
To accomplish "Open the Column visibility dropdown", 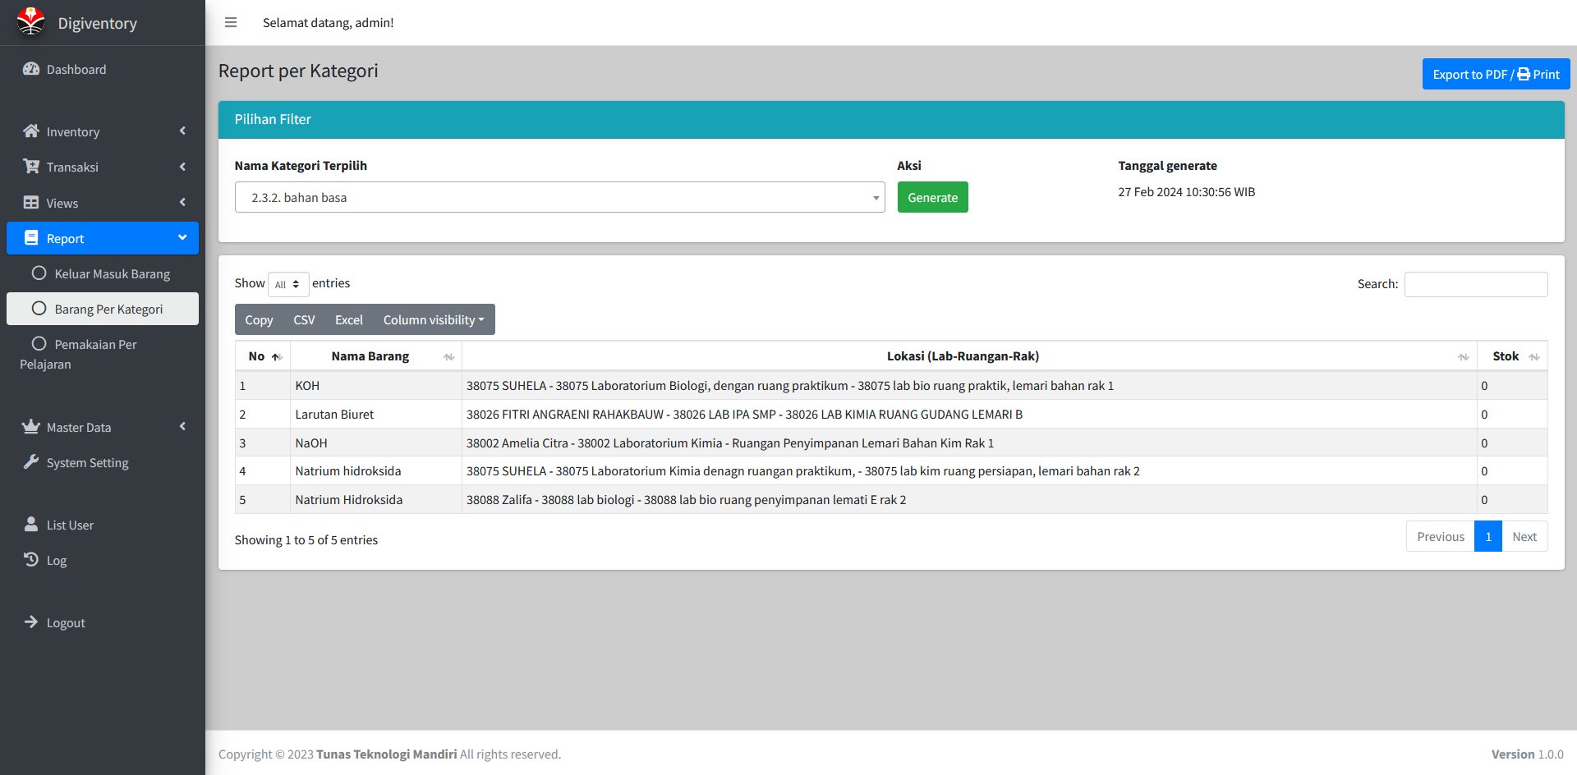I will coord(433,319).
